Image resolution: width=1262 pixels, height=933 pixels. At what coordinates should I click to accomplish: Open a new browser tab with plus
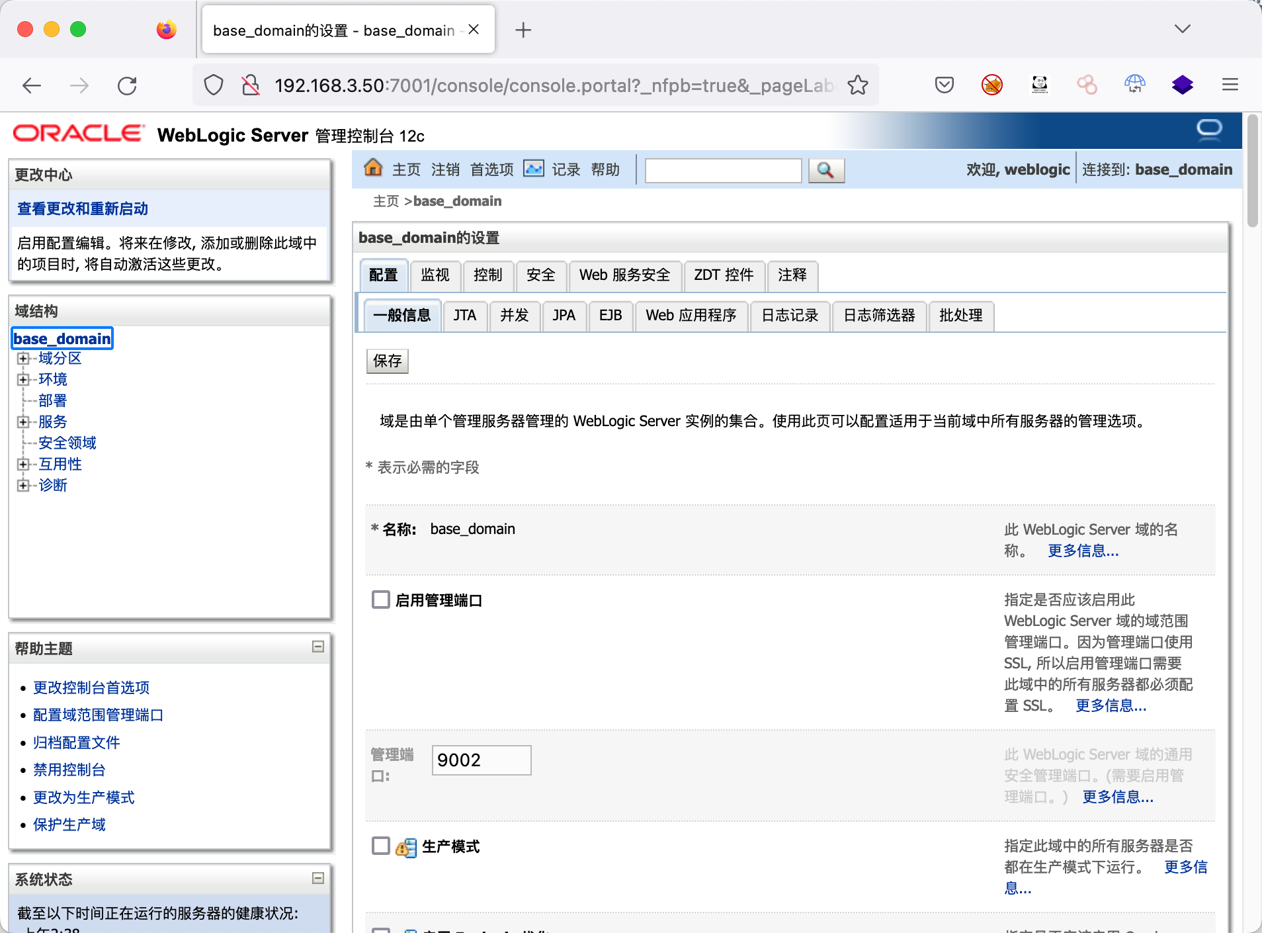point(523,30)
